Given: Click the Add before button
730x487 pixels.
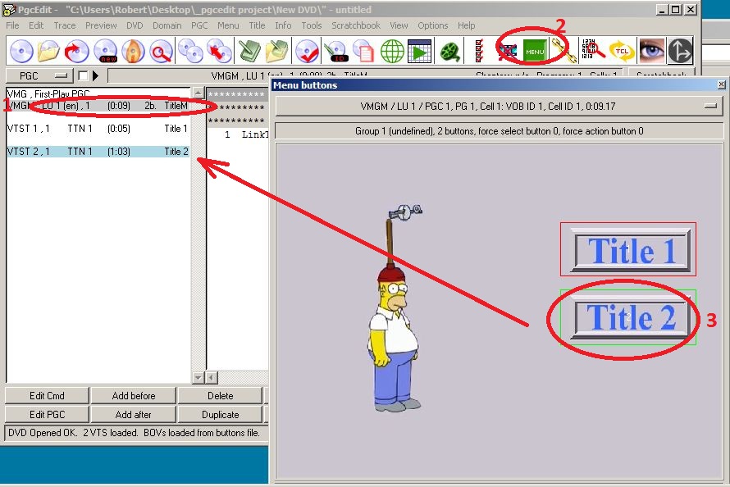Looking at the screenshot, I should 134,395.
